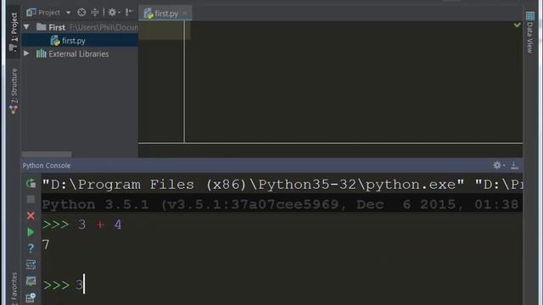The height and width of the screenshot is (305, 543).
Task: Open console help question mark
Action: pyautogui.click(x=31, y=248)
